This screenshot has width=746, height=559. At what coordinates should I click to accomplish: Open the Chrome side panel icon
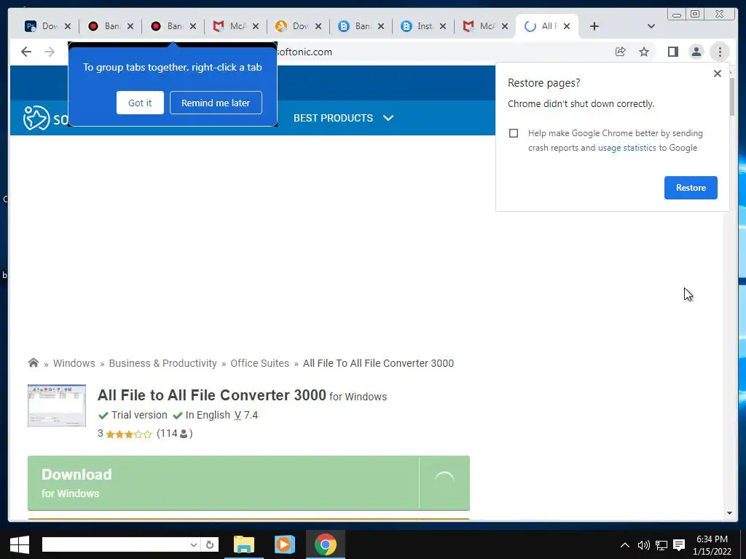point(672,52)
